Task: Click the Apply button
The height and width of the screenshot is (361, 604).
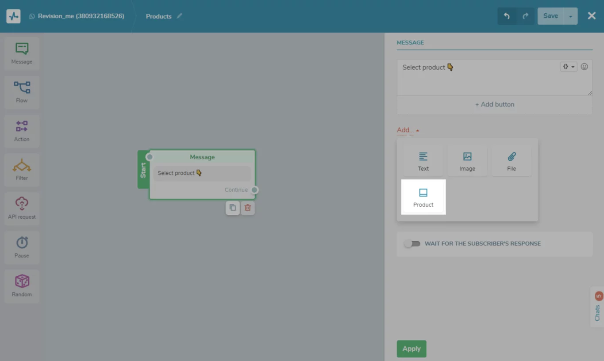Action: point(412,349)
